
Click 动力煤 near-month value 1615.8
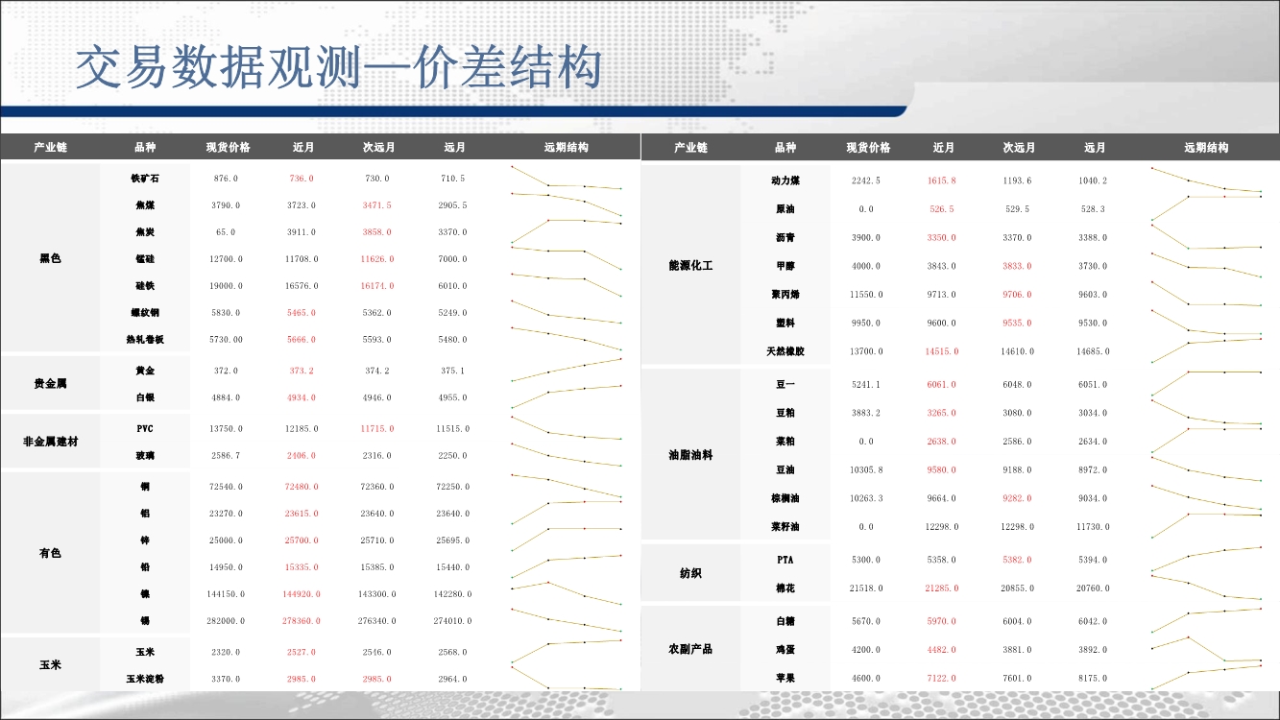pyautogui.click(x=942, y=180)
